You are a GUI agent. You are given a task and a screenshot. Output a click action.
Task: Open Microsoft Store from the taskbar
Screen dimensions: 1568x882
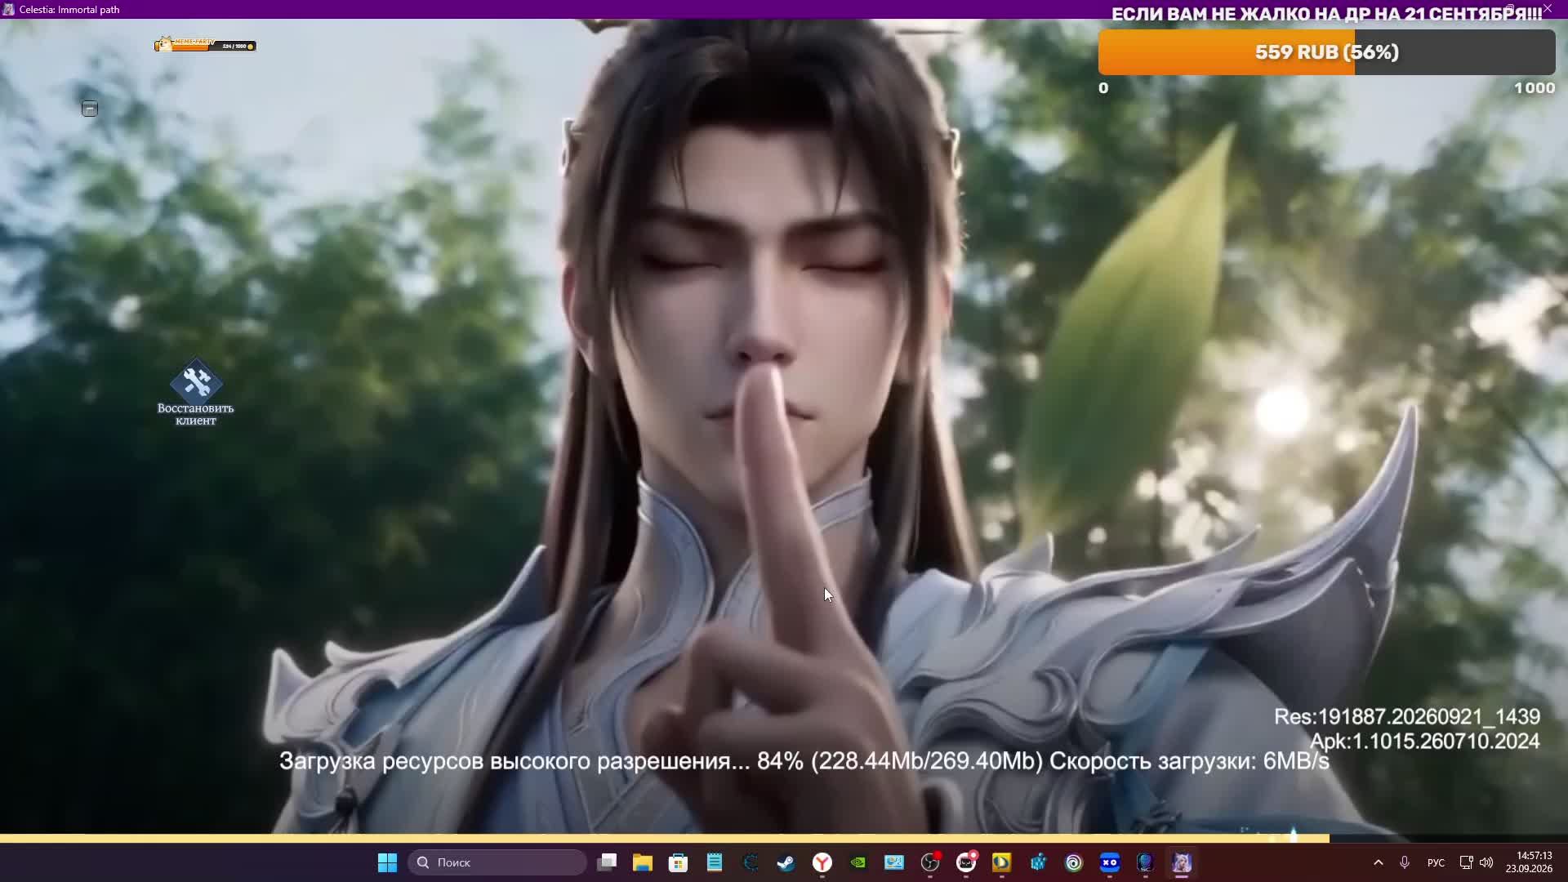coord(679,862)
